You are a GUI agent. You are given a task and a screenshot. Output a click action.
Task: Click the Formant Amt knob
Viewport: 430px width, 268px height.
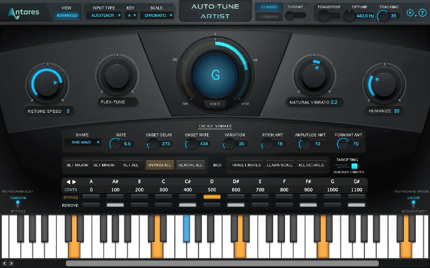pos(343,144)
